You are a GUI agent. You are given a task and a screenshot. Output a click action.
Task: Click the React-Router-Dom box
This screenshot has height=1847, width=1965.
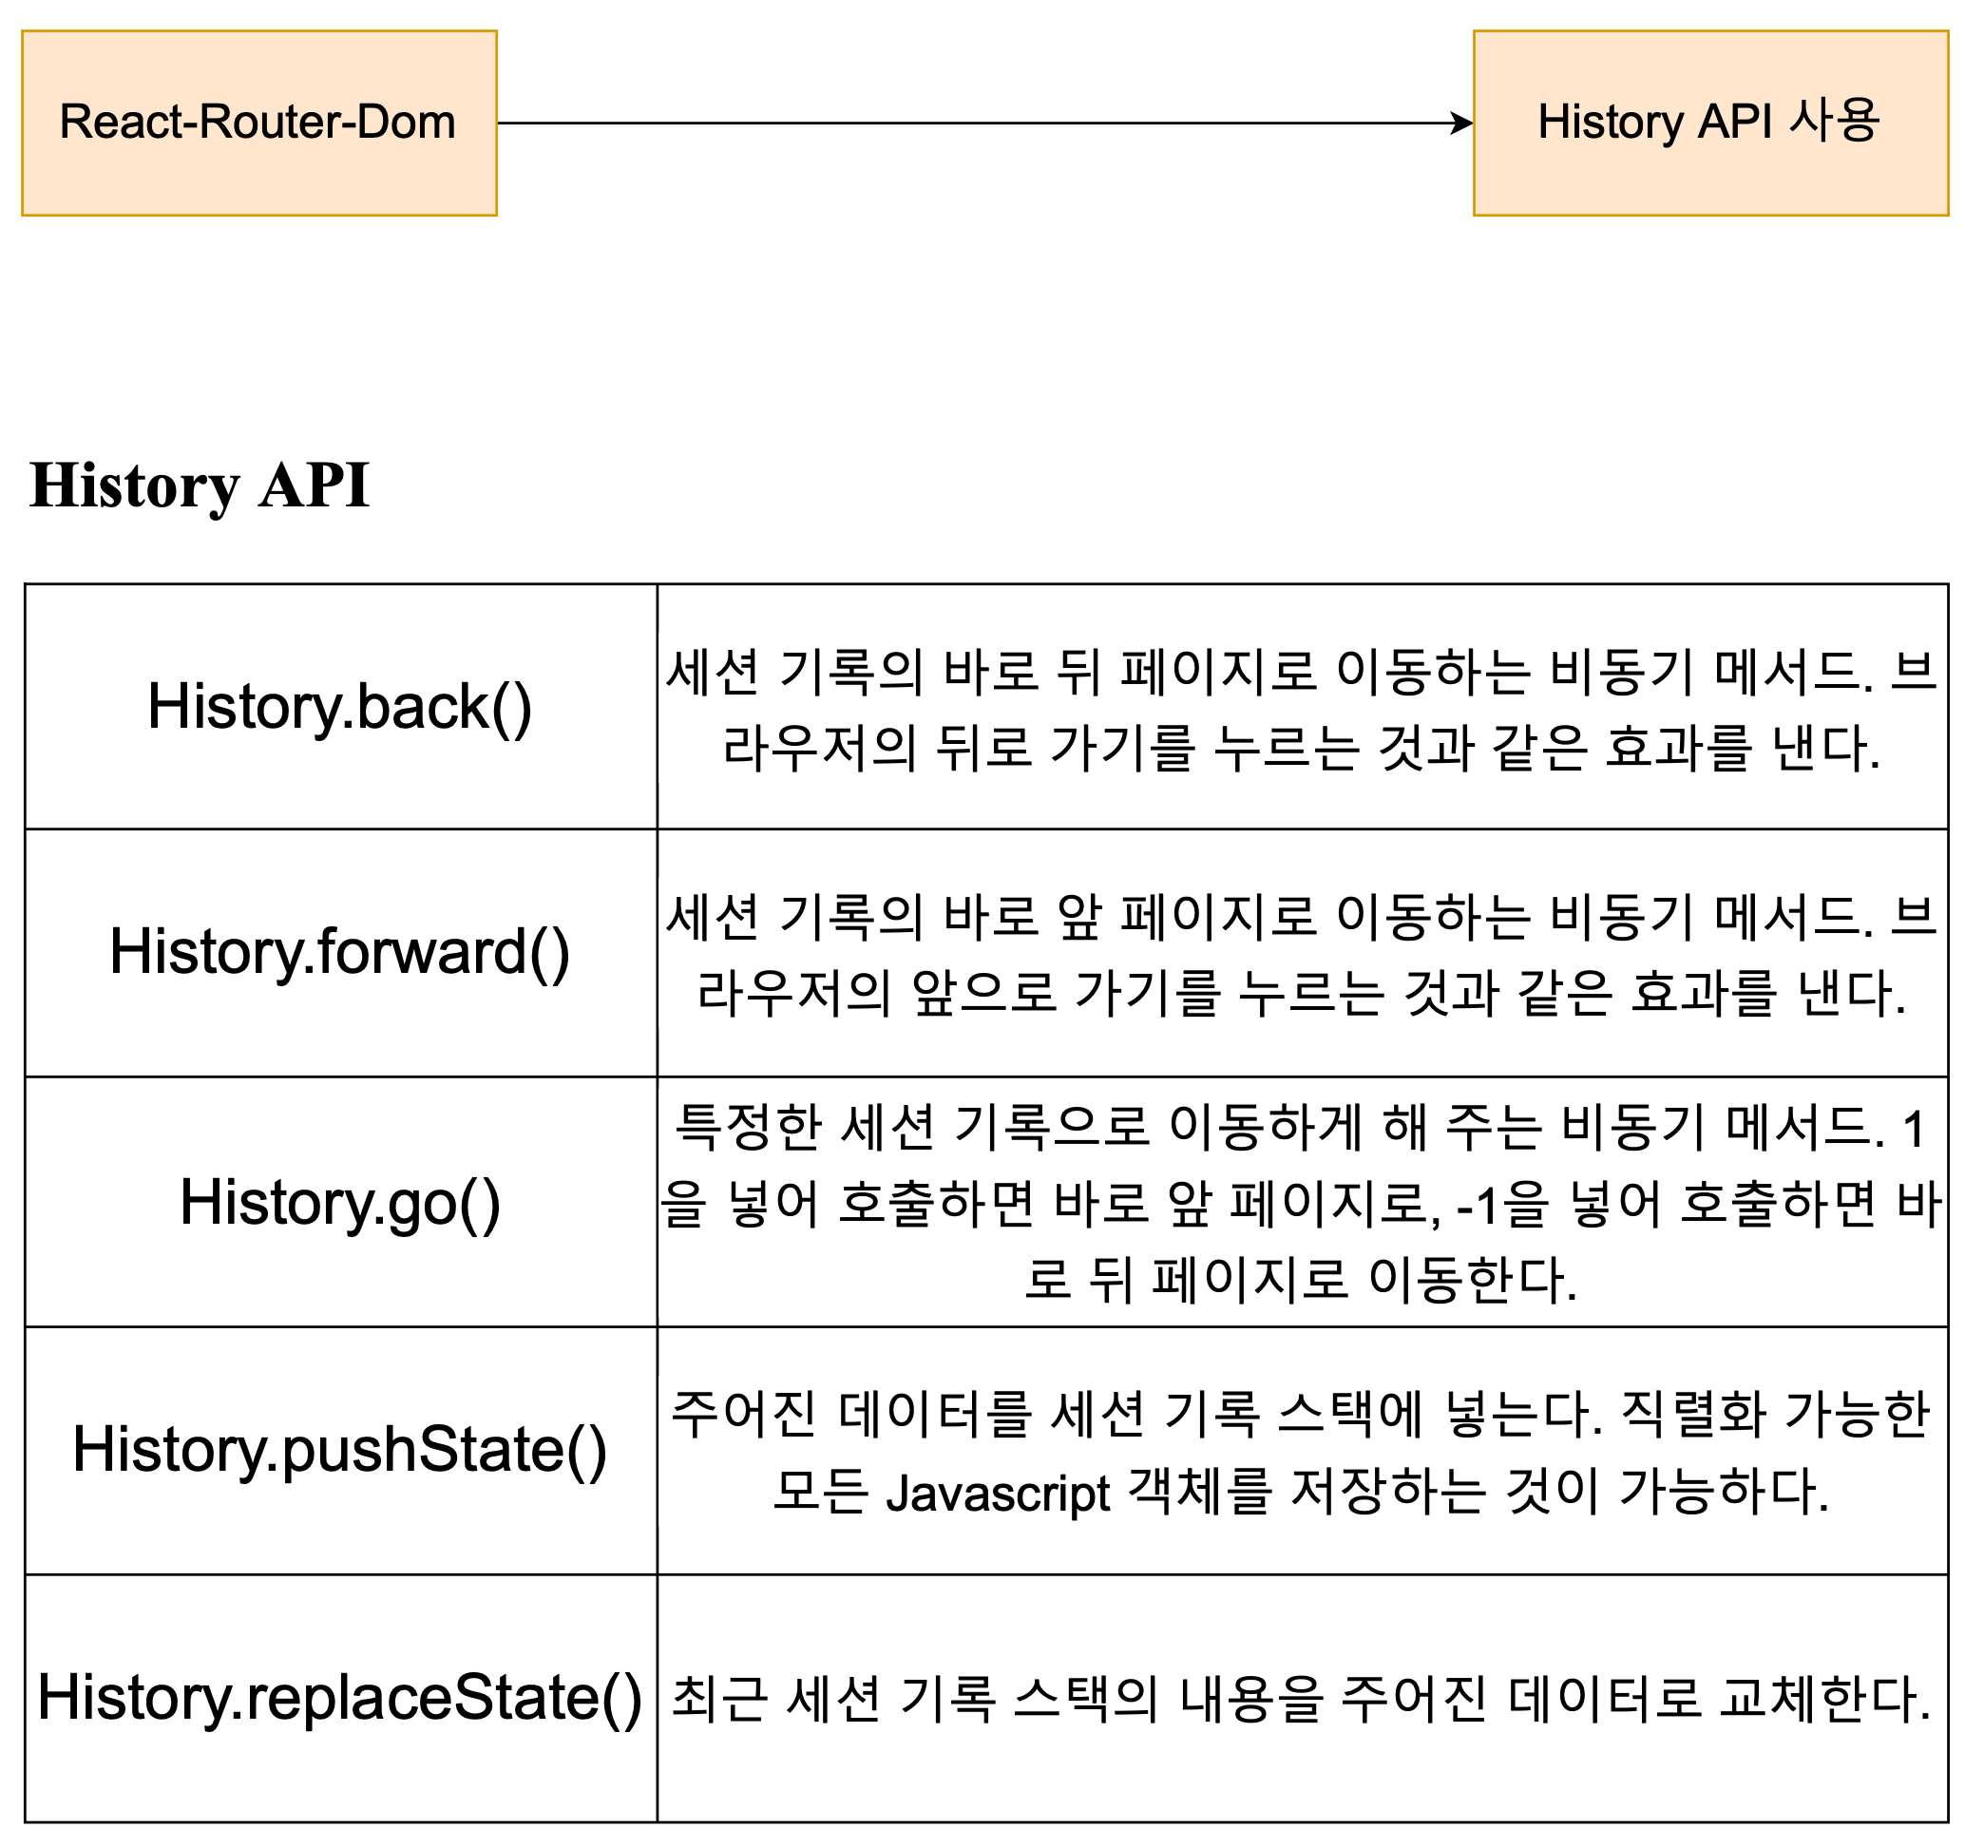click(259, 124)
